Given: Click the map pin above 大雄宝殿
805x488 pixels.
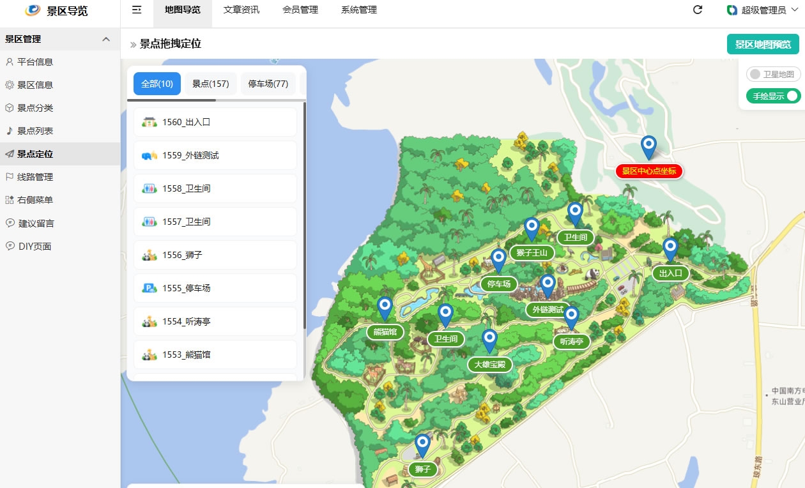Looking at the screenshot, I should tap(489, 341).
